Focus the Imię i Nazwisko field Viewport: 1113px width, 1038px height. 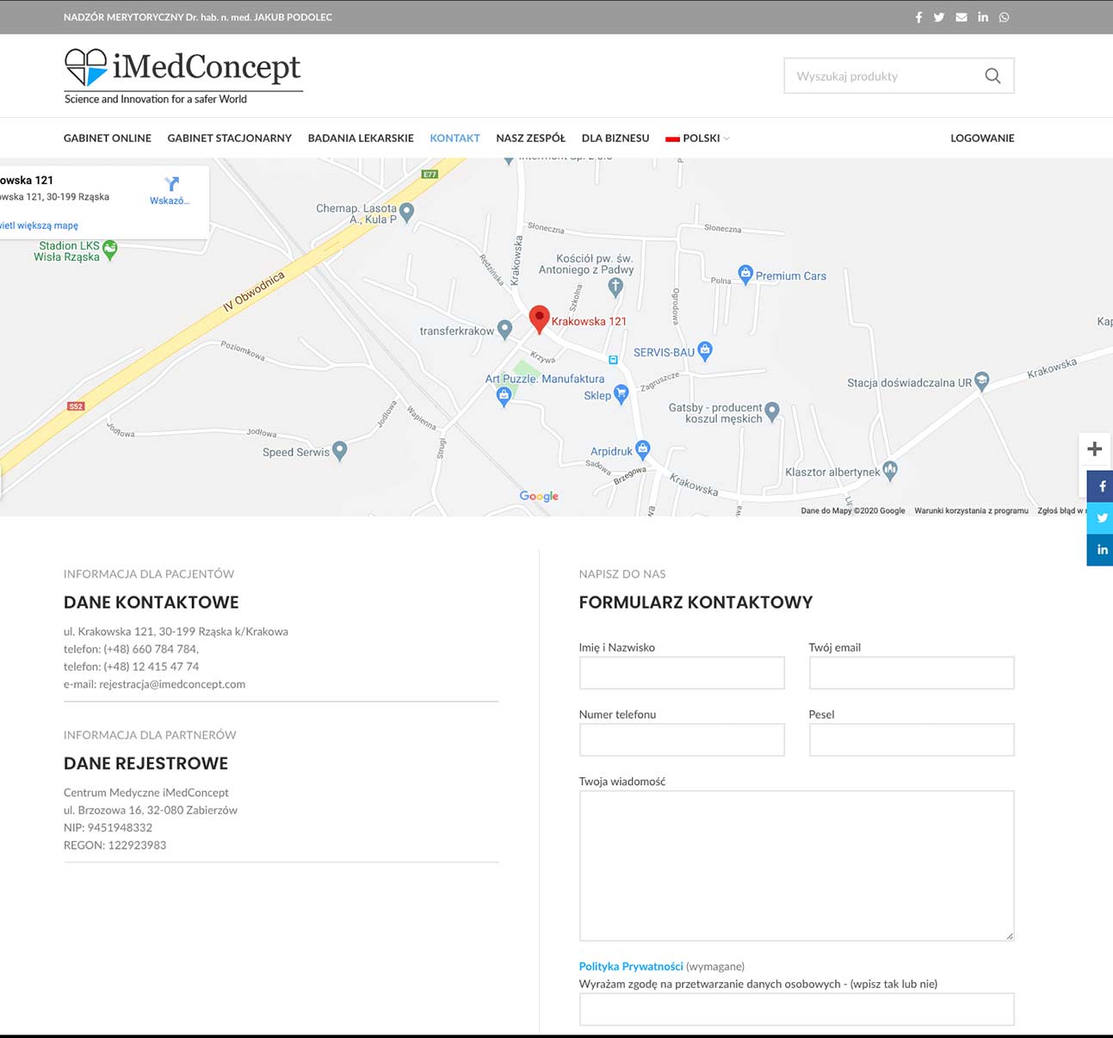click(x=682, y=673)
